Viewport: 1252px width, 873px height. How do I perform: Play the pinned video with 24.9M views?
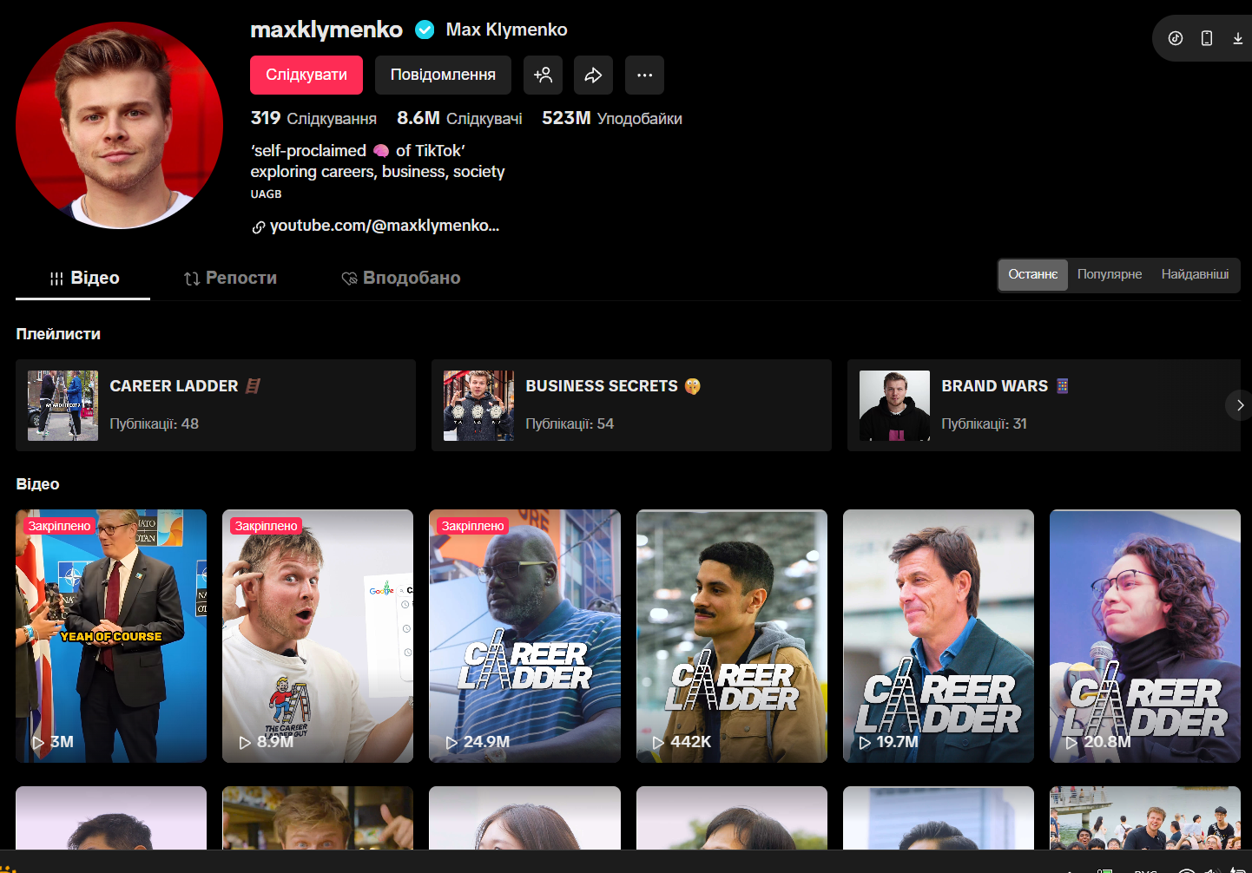click(524, 635)
